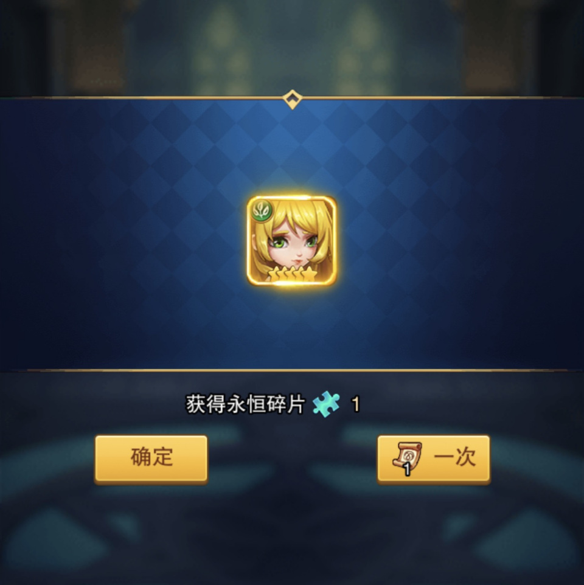Tap the 一次 label text
This screenshot has width=584, height=585.
point(455,457)
